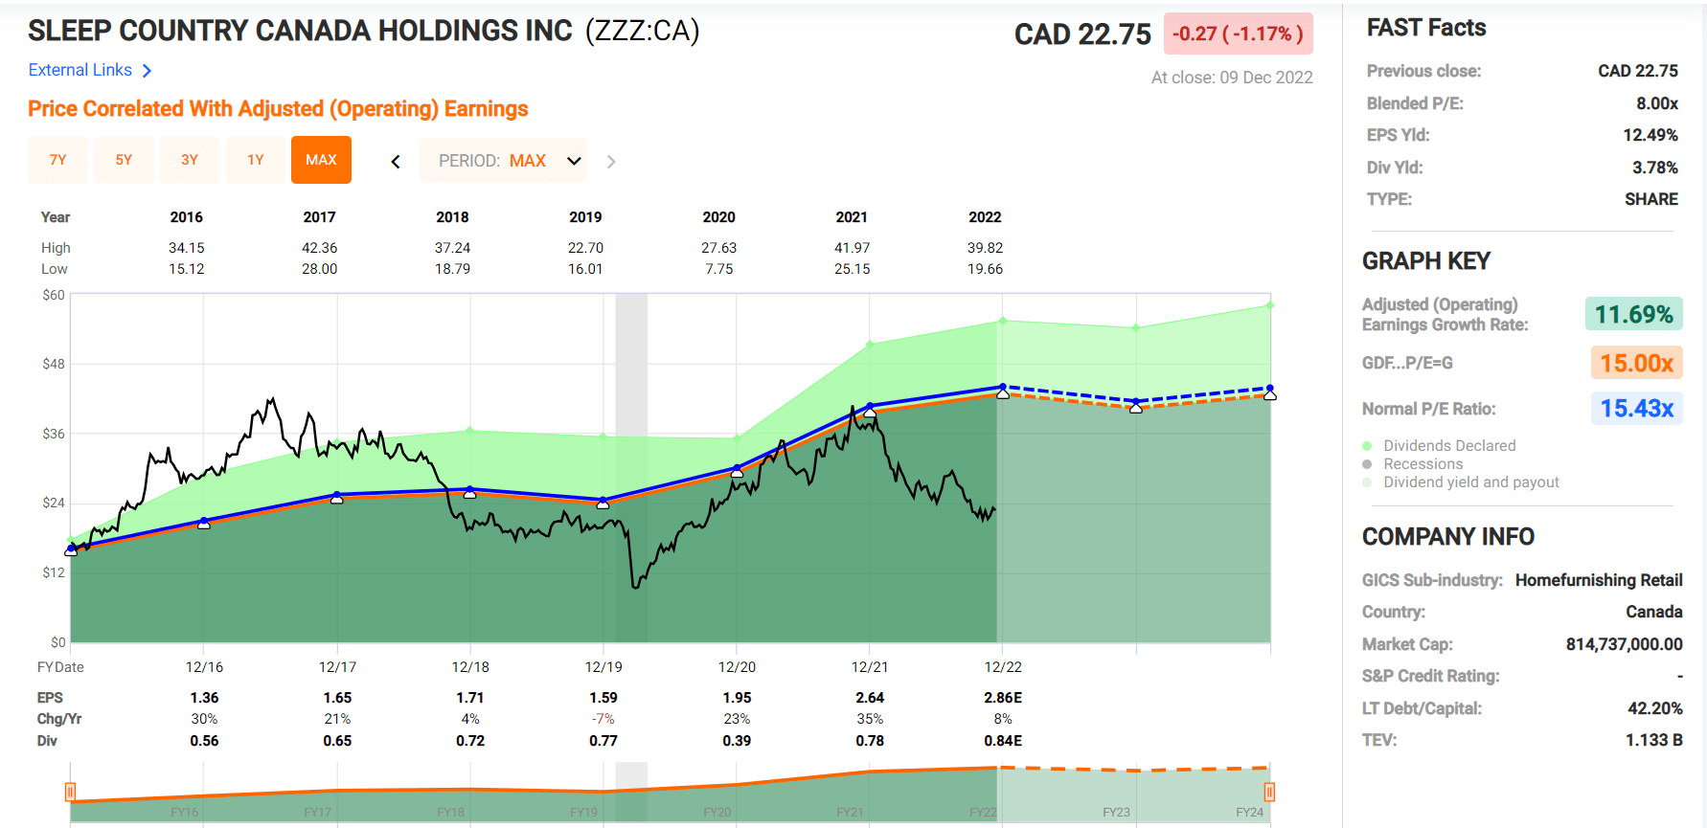The width and height of the screenshot is (1707, 828).
Task: Click the 12/21 earnings triangle marker on chart
Action: [870, 413]
